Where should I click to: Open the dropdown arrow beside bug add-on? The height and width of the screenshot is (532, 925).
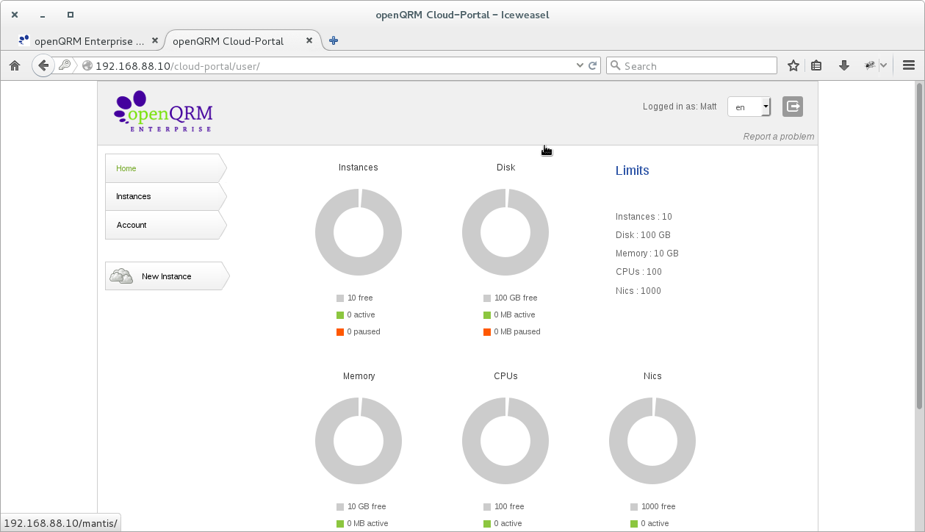point(884,65)
